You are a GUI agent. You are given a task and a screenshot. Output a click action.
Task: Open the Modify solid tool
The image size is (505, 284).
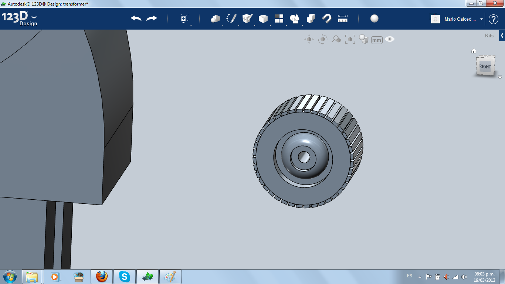coord(263,19)
